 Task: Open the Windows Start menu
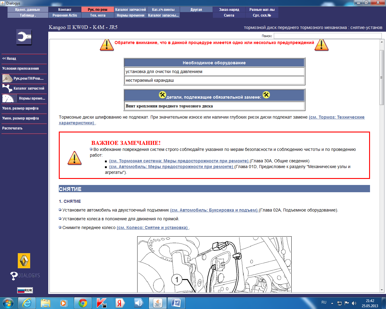tap(8, 303)
